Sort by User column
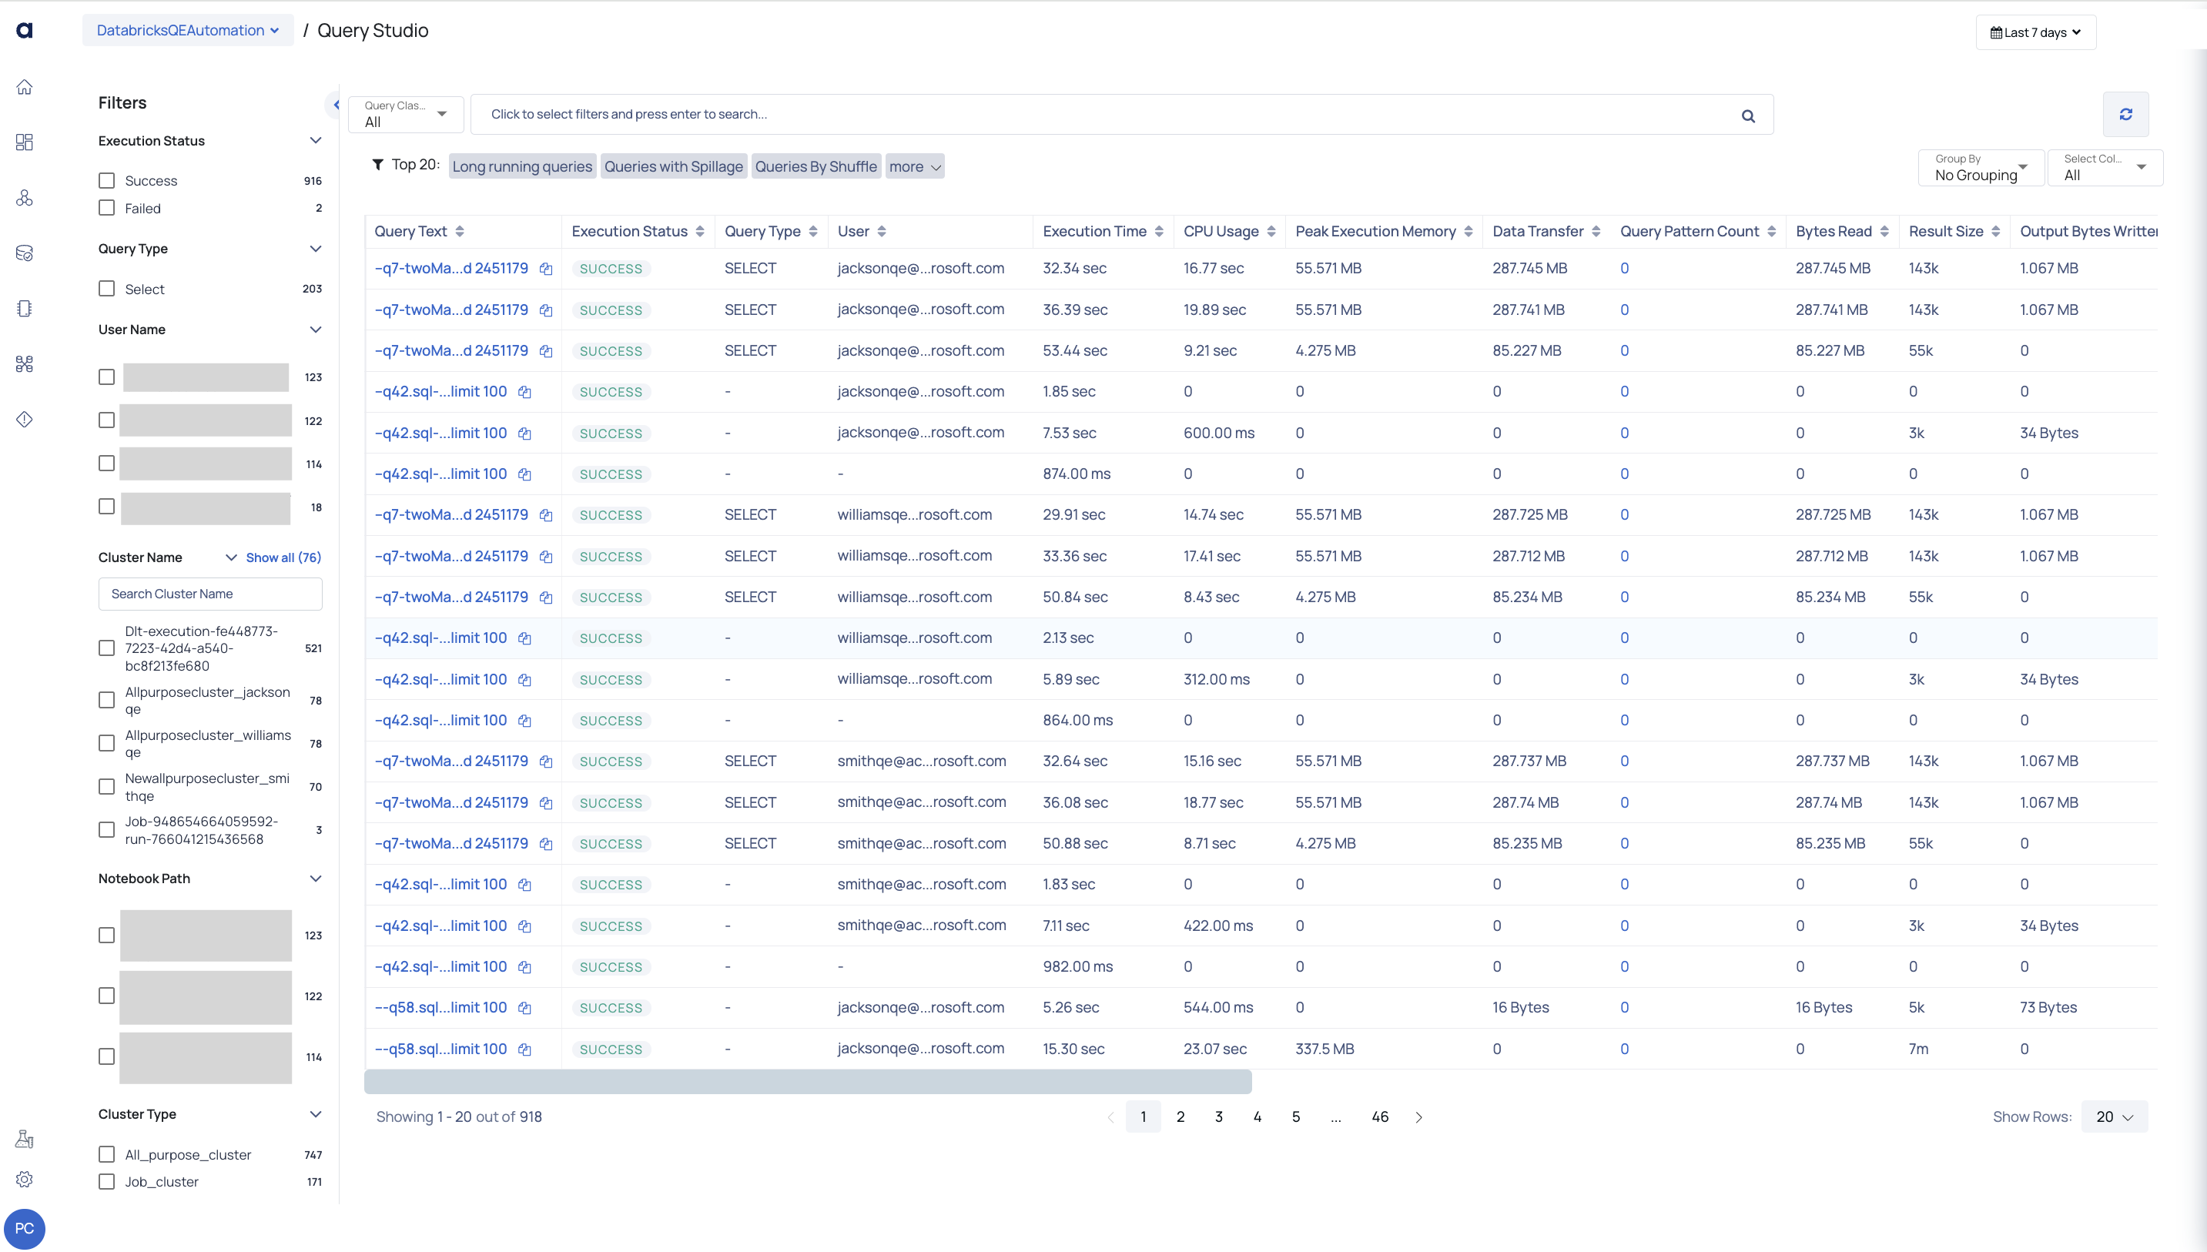2207x1252 pixels. click(x=881, y=231)
